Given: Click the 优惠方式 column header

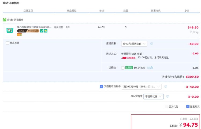Looking at the screenshot, I should coord(156,11).
